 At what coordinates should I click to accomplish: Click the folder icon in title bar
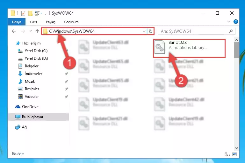tap(13, 13)
